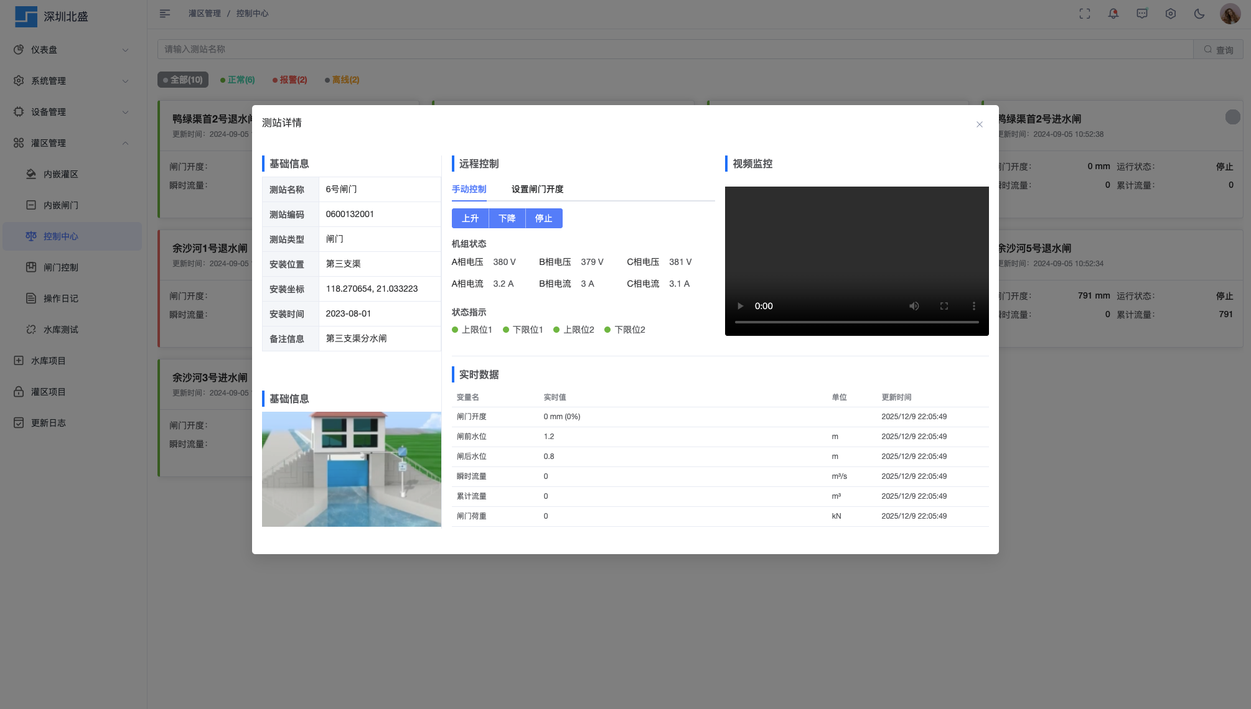
Task: Click the gate illustration image
Action: click(351, 469)
